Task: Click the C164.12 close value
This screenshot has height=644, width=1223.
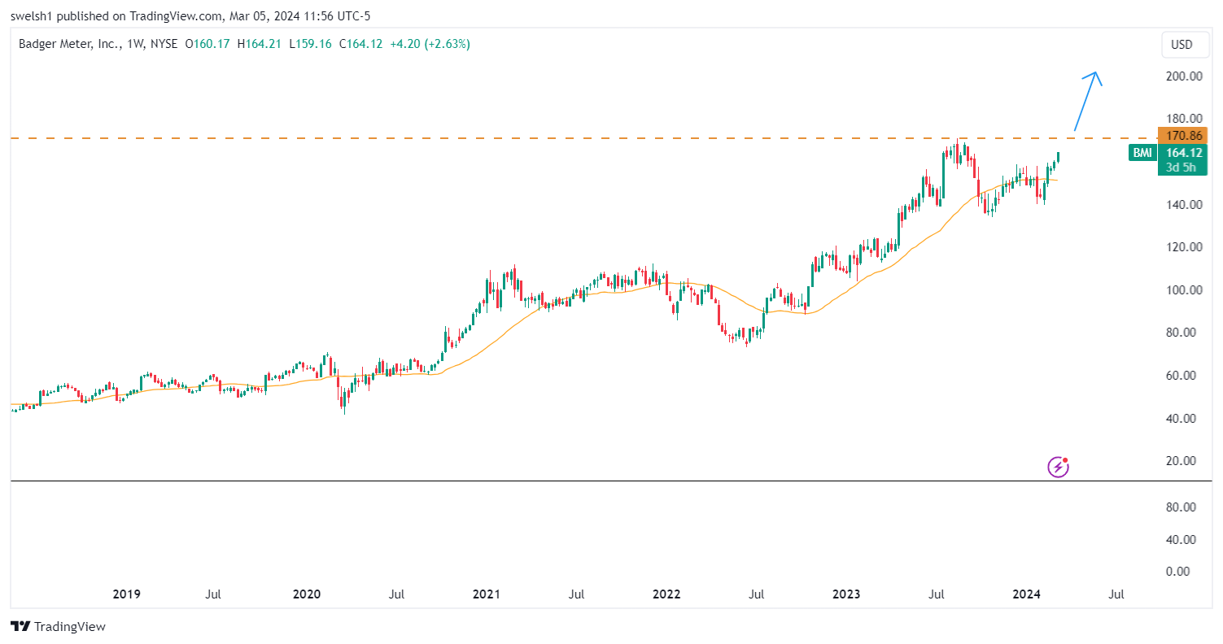Action: (x=360, y=44)
